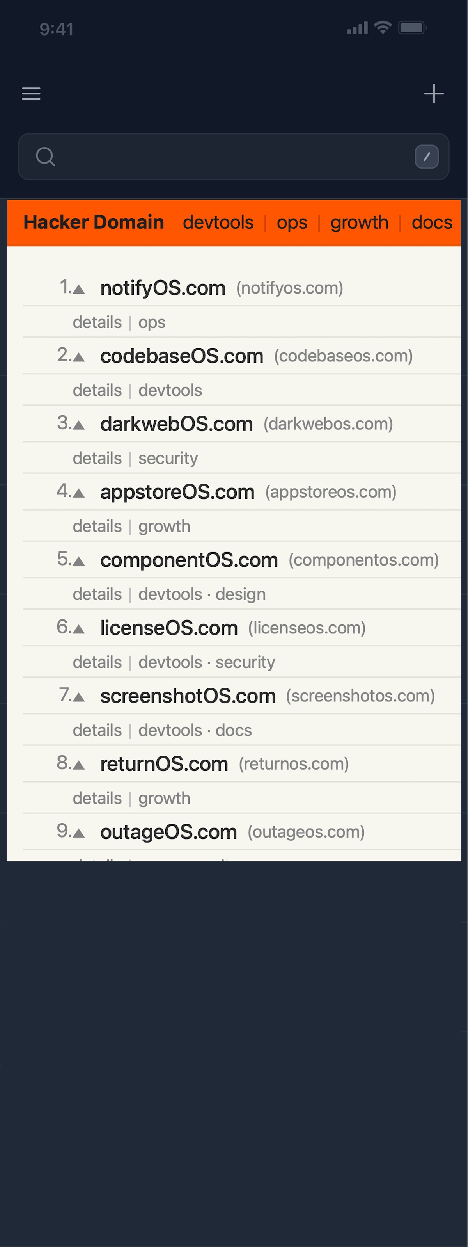468x1247 pixels.
Task: Upvote darkwebOS.com entry arrow
Action: click(78, 425)
